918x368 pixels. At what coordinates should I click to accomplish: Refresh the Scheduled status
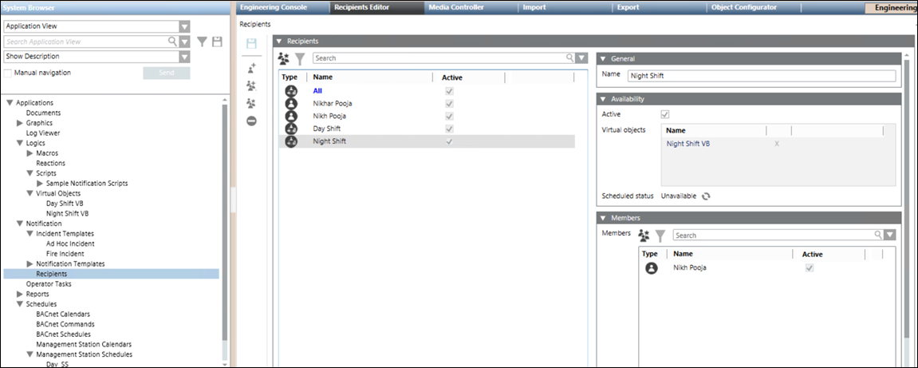[706, 196]
